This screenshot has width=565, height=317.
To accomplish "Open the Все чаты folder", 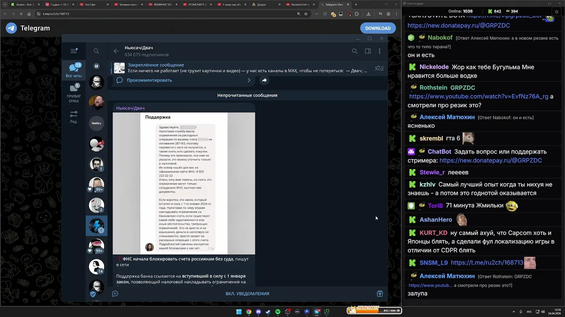I will click(74, 71).
